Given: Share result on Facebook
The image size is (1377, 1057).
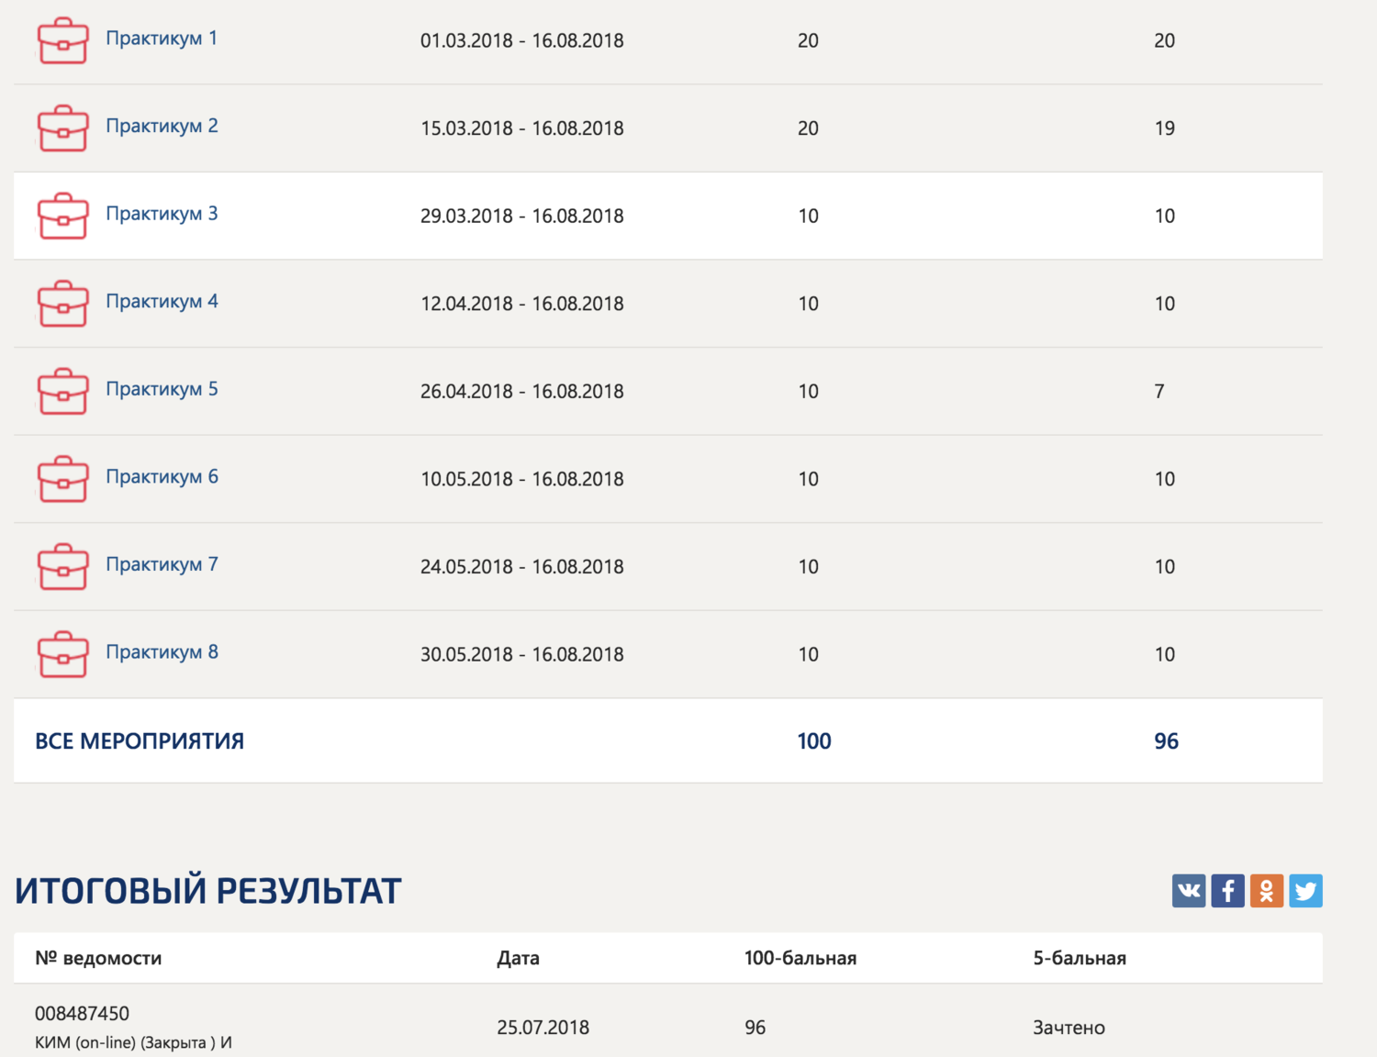Looking at the screenshot, I should point(1227,890).
